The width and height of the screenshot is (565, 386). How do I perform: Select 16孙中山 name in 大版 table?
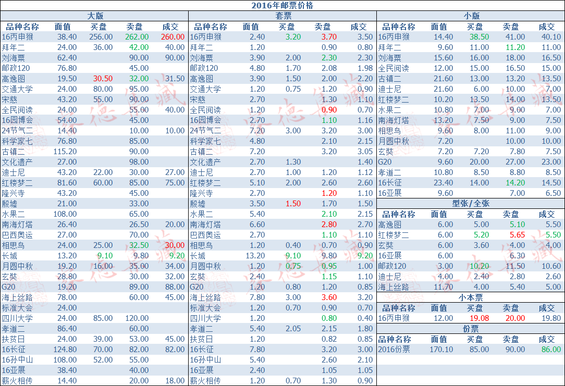[17, 360]
